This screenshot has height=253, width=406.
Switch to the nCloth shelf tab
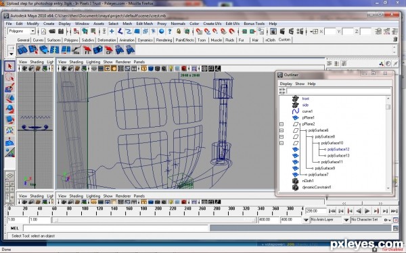[270, 40]
